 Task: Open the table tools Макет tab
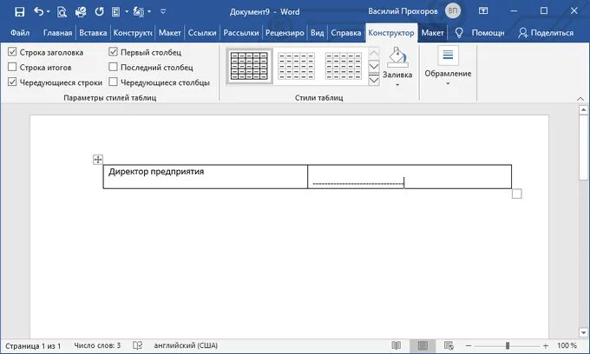click(432, 33)
